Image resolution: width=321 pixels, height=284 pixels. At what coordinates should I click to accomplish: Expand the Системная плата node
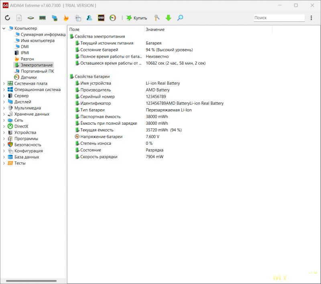tap(4, 83)
